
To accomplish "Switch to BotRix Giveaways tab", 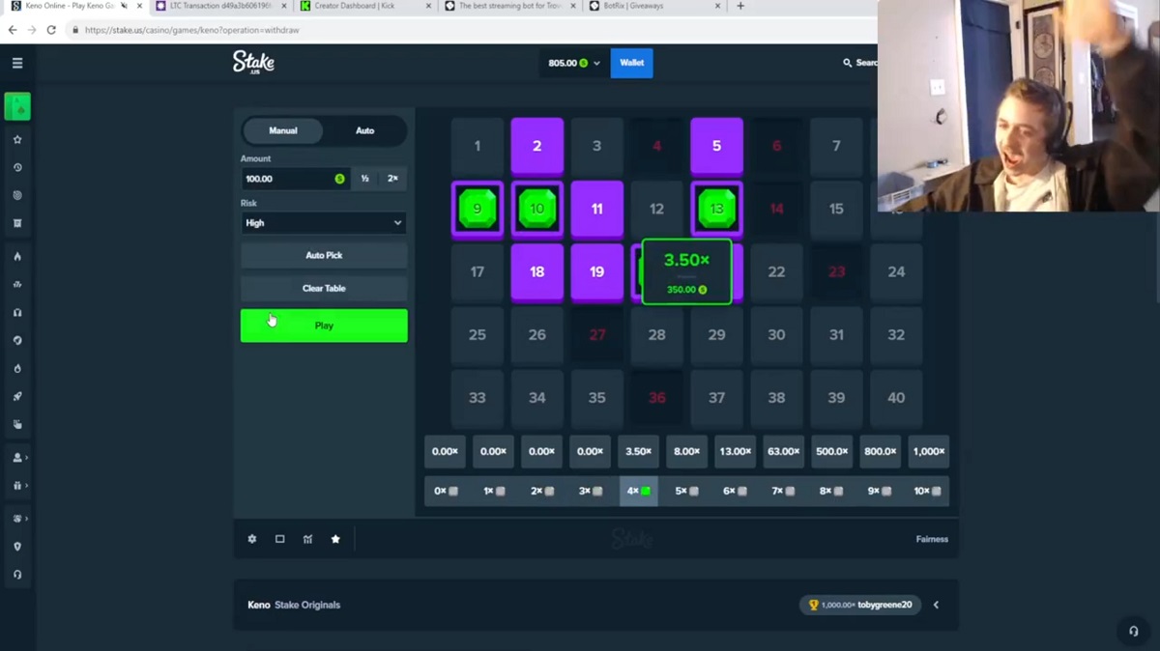I will pyautogui.click(x=655, y=6).
